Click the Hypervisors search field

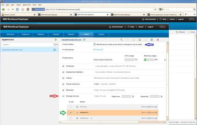[27, 45]
